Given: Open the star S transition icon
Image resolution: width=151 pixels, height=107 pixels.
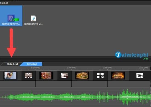Looking at the screenshot, I should point(140,75).
